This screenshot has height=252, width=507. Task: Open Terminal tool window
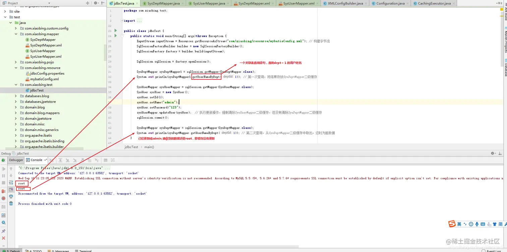pyautogui.click(x=83, y=251)
